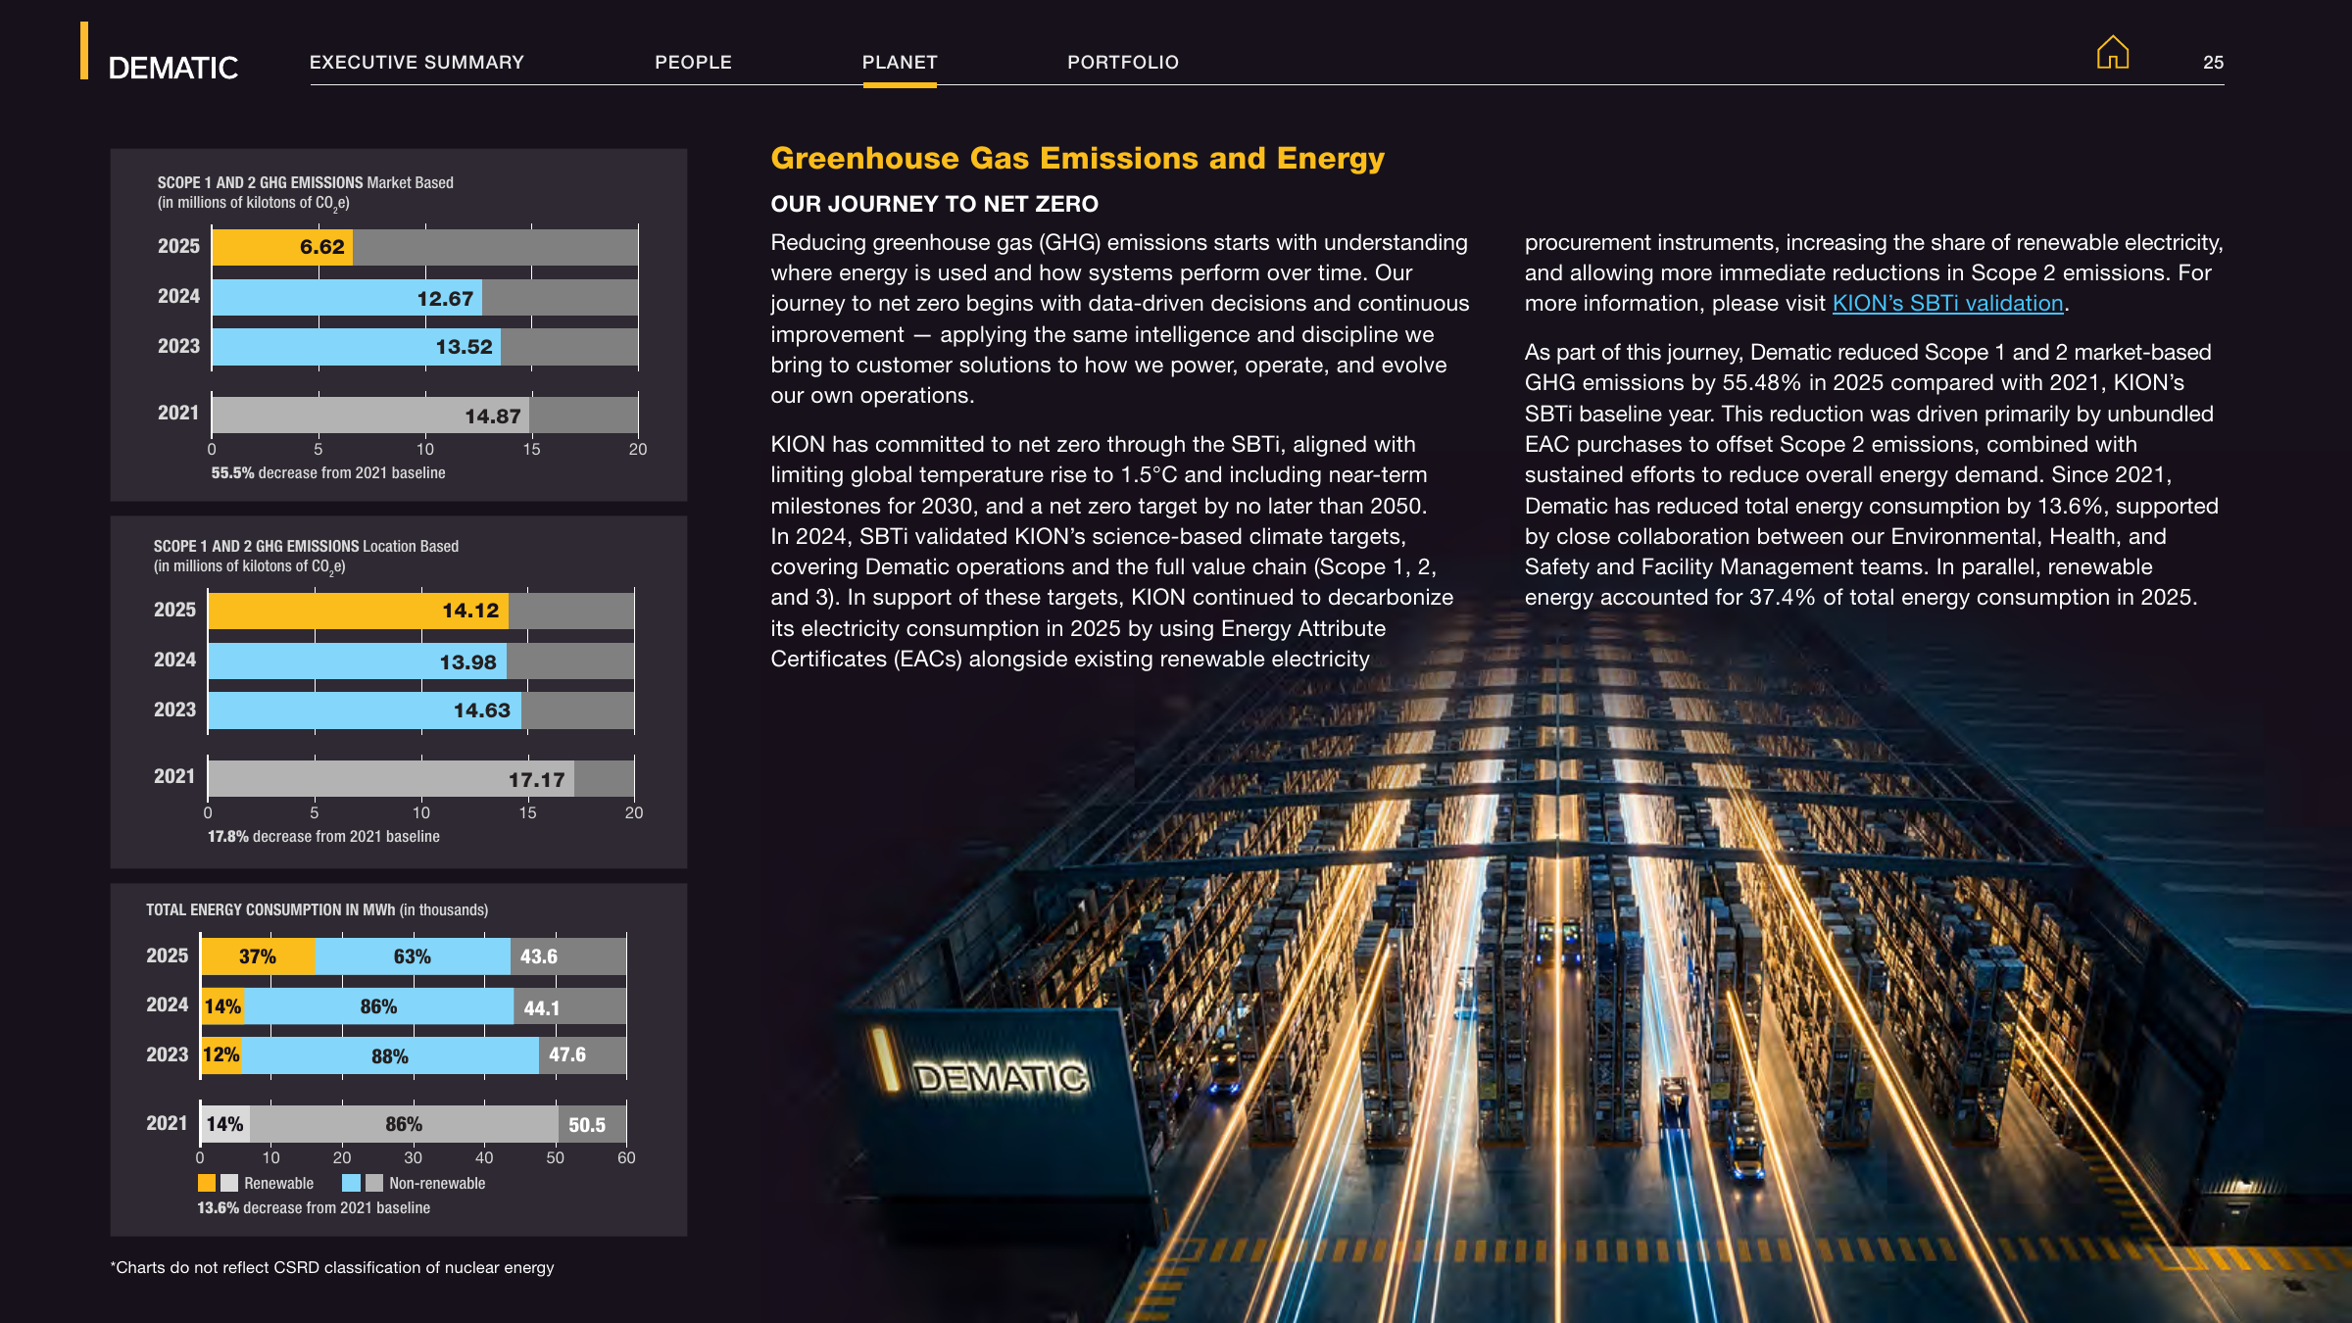
Task: Click the Total Energy Consumption chart title
Action: pyautogui.click(x=317, y=909)
